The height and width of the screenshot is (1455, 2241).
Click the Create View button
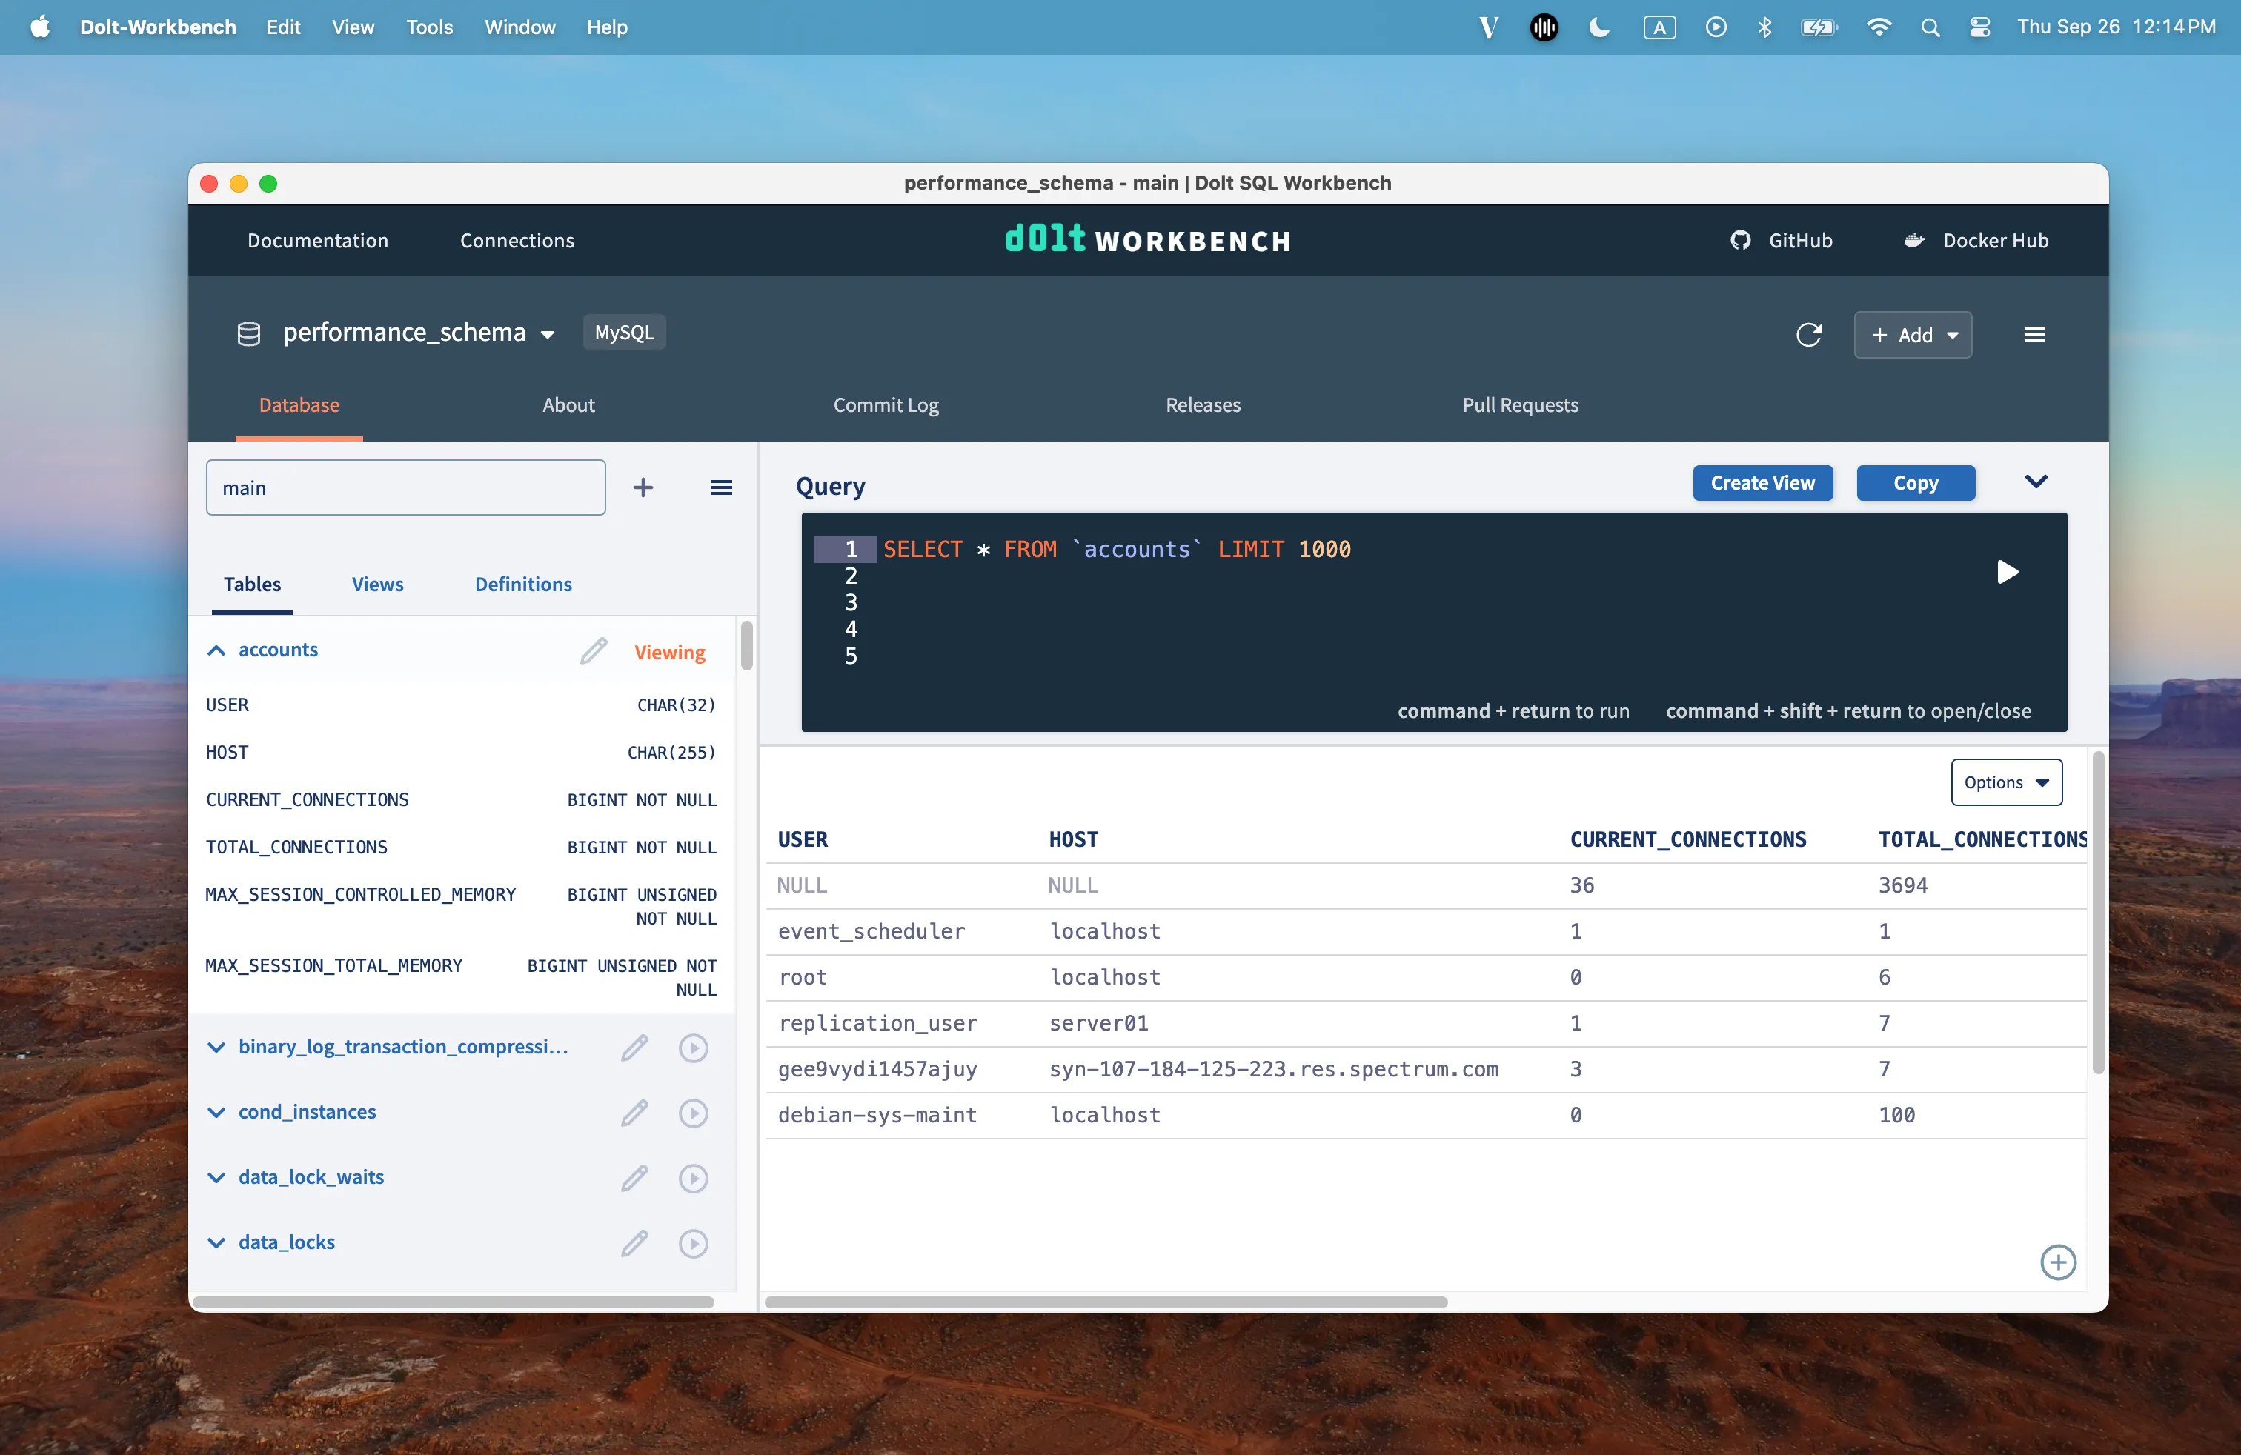point(1762,483)
